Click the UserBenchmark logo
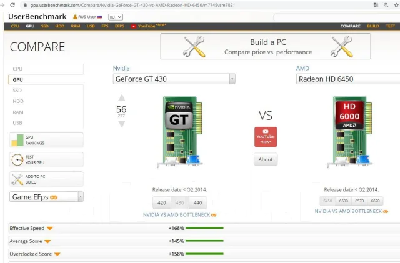 coord(37,17)
